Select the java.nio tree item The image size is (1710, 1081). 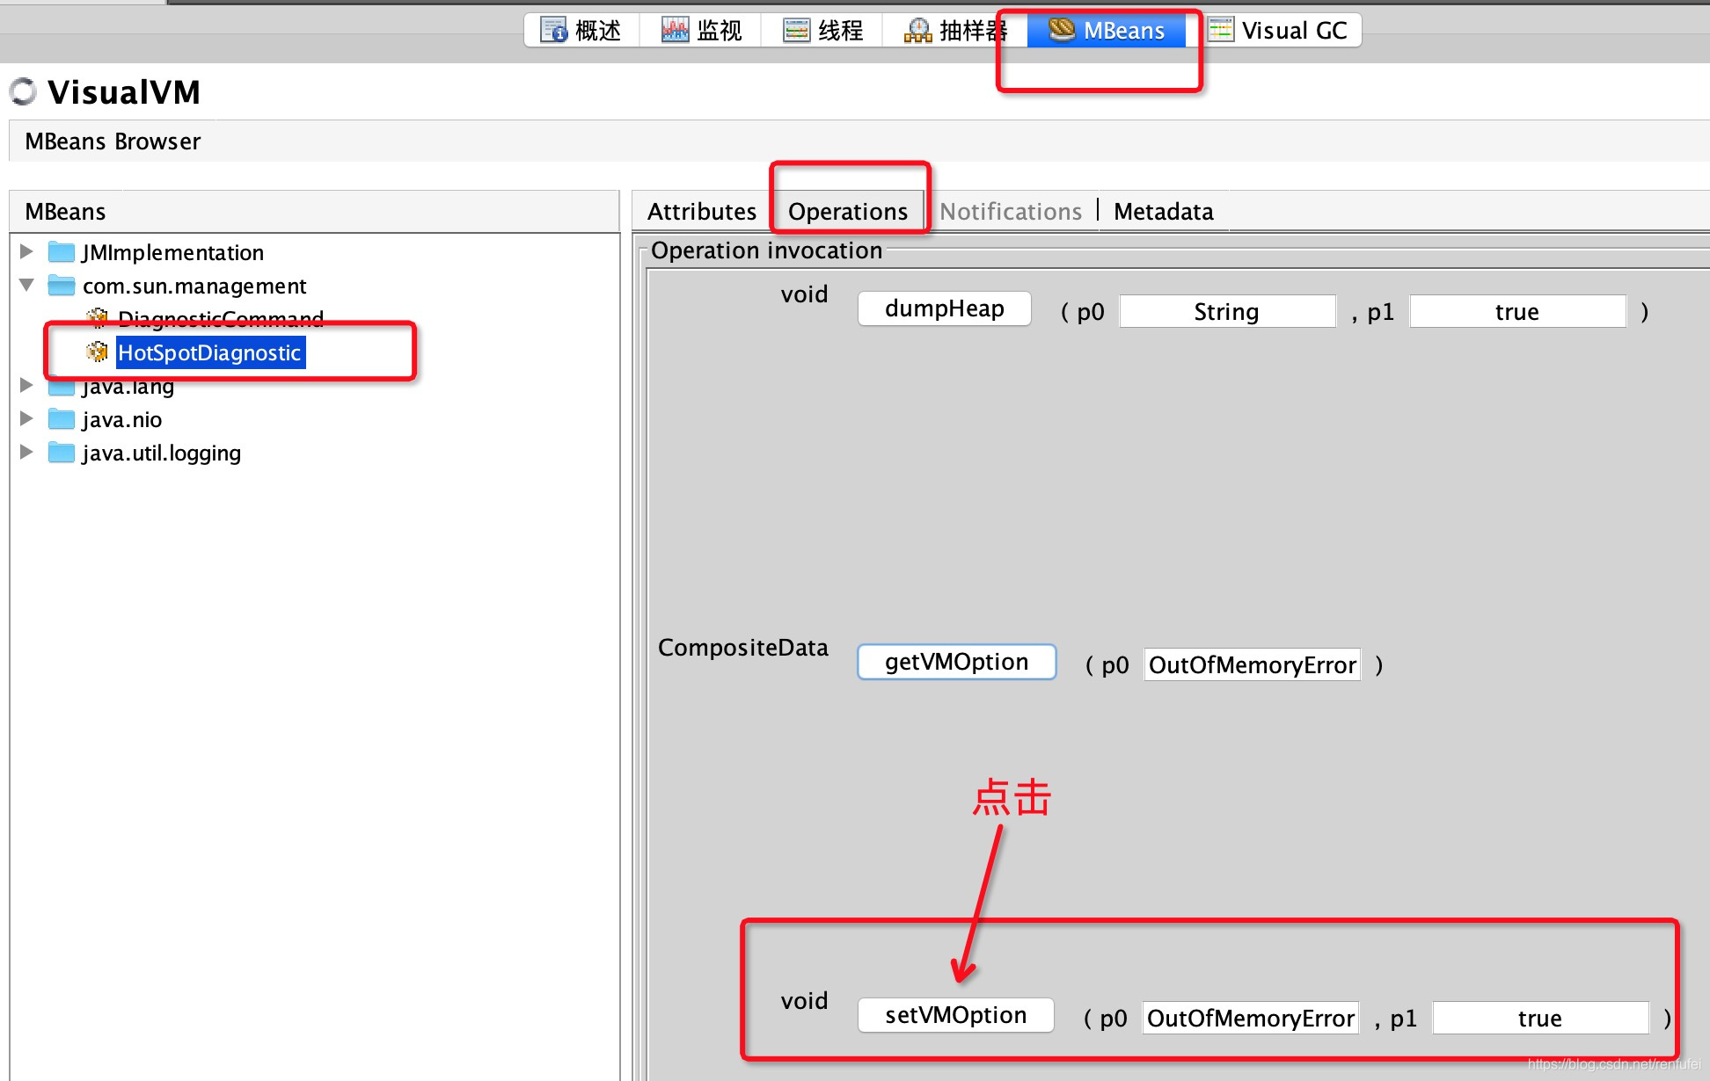coord(121,420)
